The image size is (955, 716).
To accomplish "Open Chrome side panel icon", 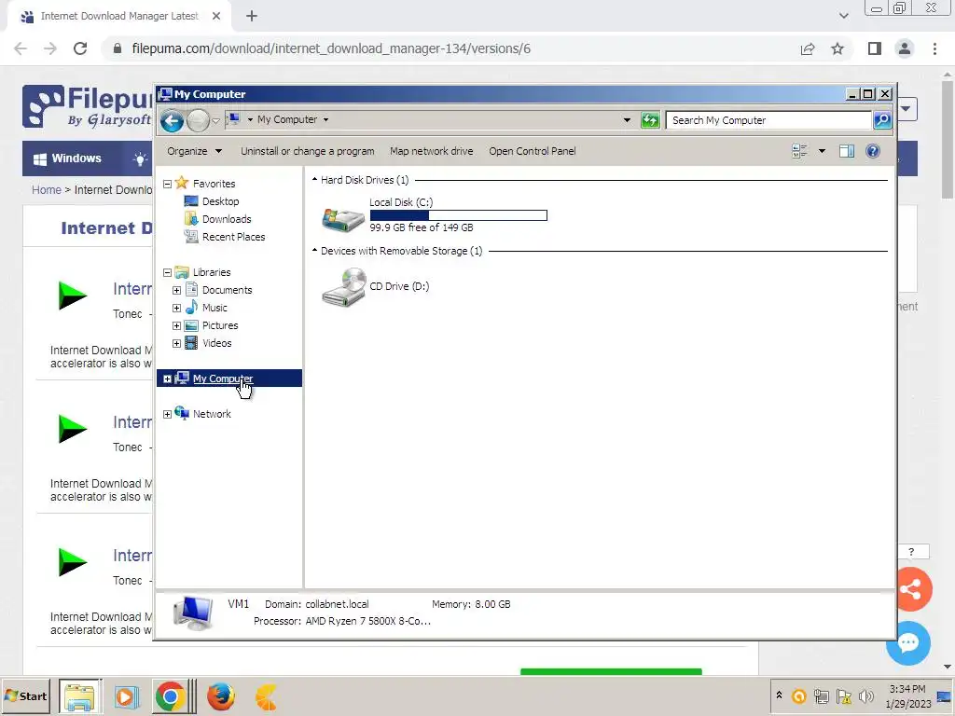I will click(x=875, y=48).
